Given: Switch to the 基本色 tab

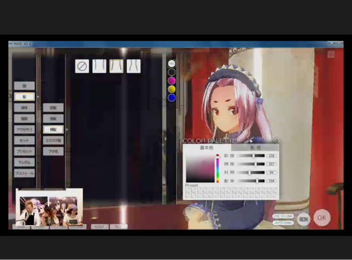Looking at the screenshot, I should (x=207, y=148).
